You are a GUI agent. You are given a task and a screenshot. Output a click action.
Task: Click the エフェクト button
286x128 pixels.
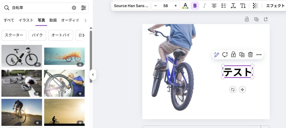pos(275,6)
